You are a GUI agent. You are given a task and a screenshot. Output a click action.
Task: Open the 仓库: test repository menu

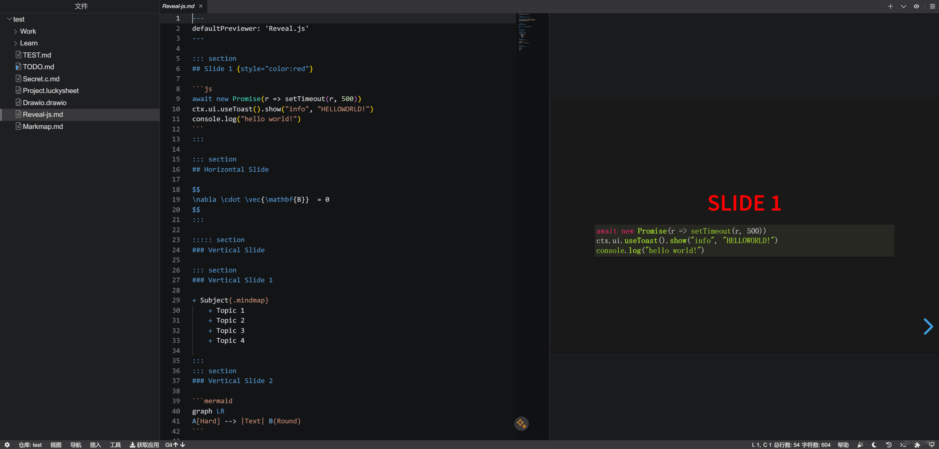click(x=30, y=445)
